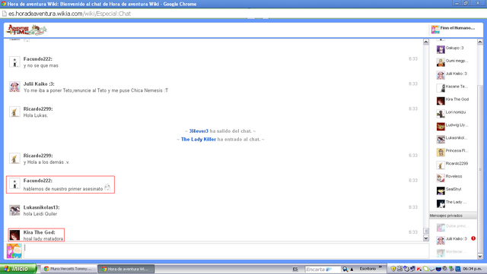Image resolution: width=487 pixels, height=274 pixels.
Task: Click the name Gakupo :3 in user list
Action: 454,48
